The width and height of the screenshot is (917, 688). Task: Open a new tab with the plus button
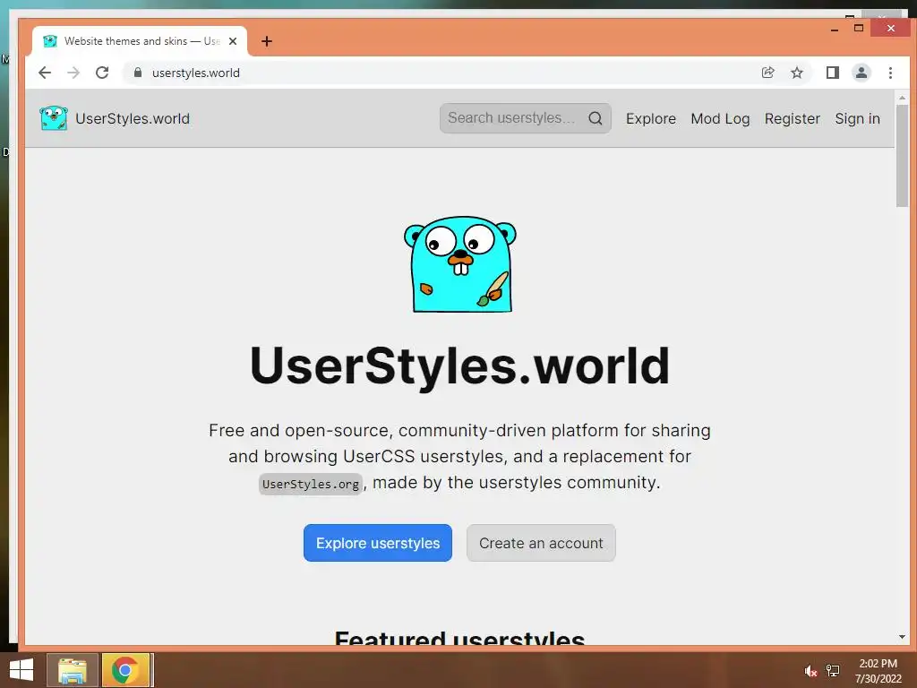click(267, 41)
